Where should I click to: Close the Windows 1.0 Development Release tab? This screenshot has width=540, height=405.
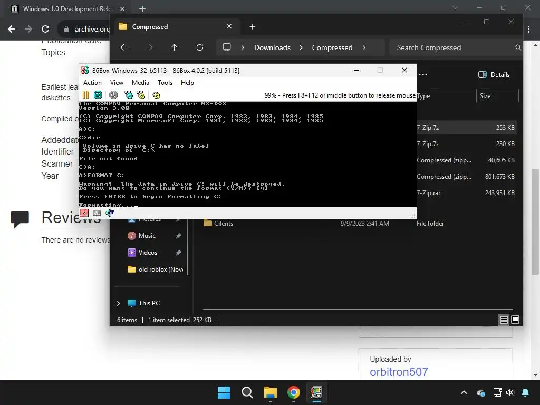click(x=122, y=8)
